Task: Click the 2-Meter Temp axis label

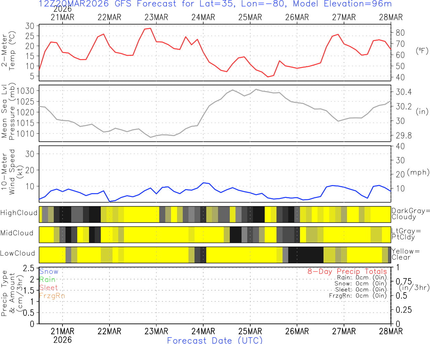Action: pos(8,51)
